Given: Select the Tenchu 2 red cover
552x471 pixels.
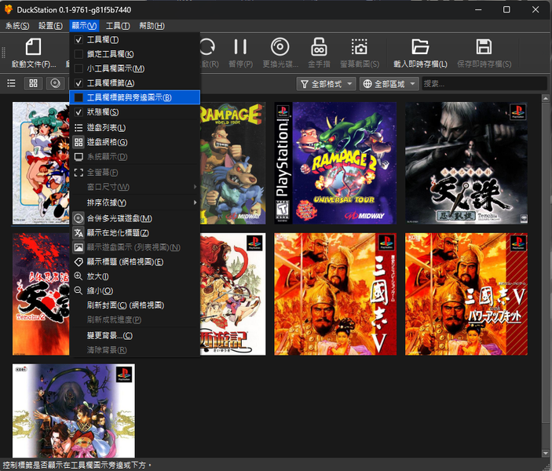Looking at the screenshot, I should 41,294.
